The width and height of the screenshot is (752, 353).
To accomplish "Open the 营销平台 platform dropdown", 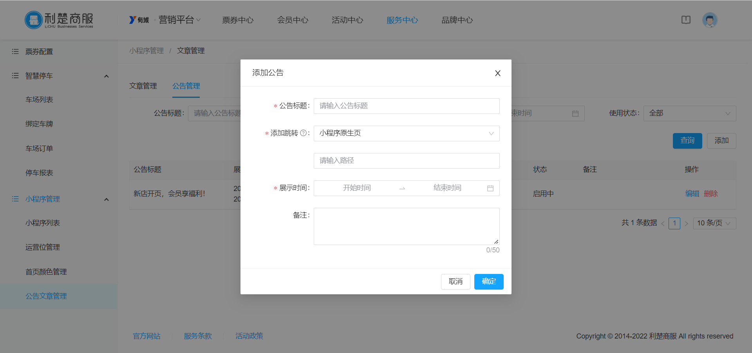I will click(179, 20).
